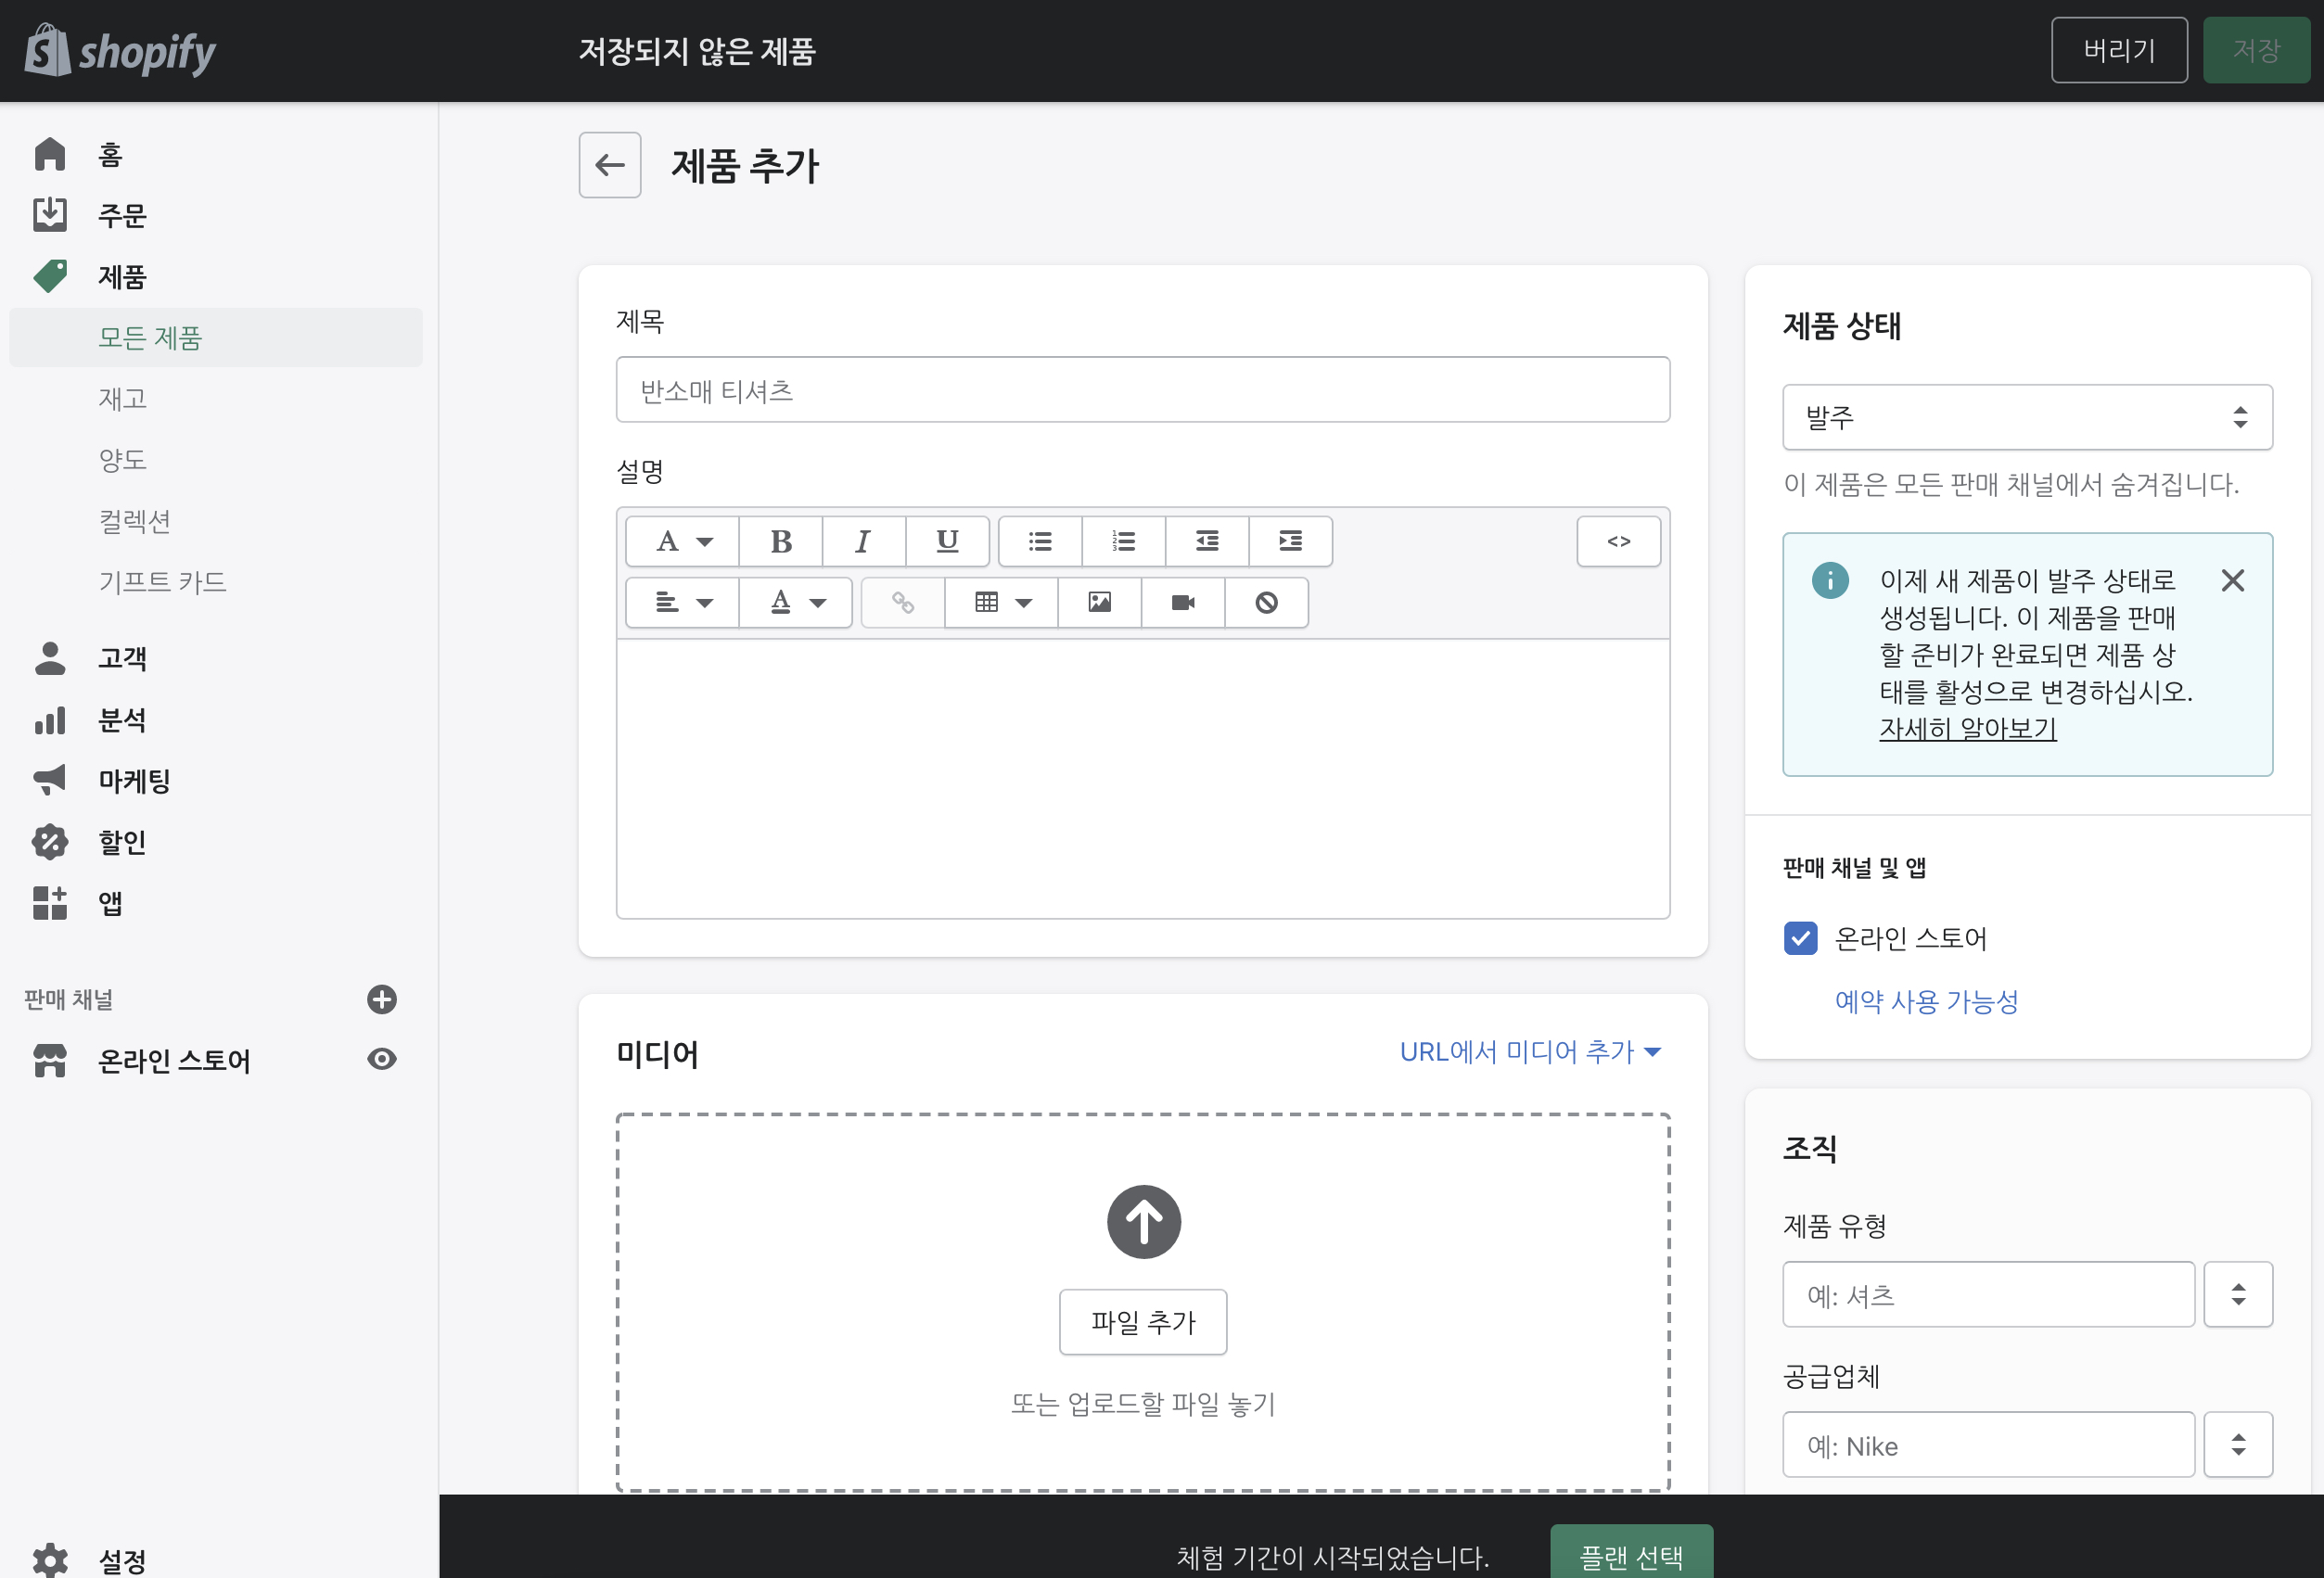Screen dimensions: 2324x1578
Task: Click the clear formatting icon
Action: [x=1266, y=602]
